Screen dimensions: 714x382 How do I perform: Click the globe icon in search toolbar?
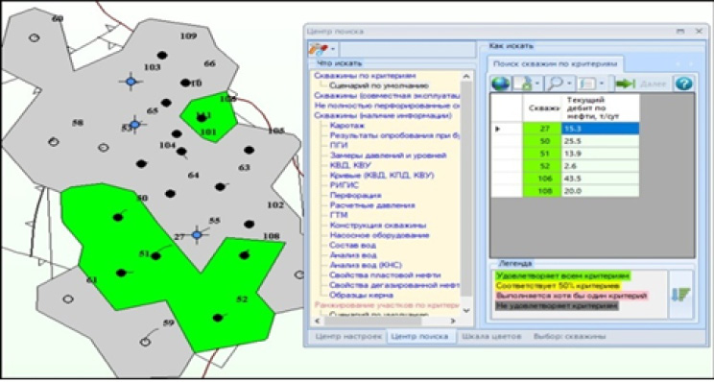point(500,84)
